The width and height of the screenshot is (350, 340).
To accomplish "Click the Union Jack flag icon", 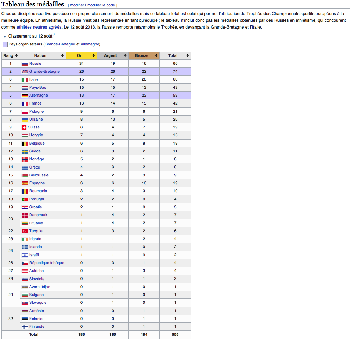I will pyautogui.click(x=25, y=72).
